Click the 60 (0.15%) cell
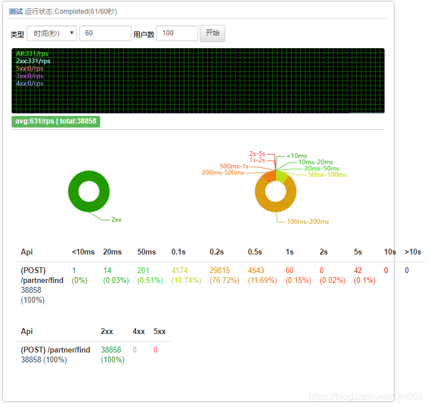Screen dimensions: 428x407 coord(298,275)
